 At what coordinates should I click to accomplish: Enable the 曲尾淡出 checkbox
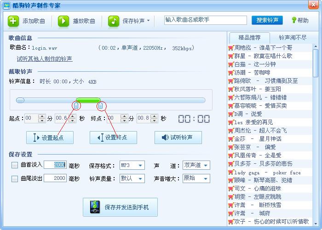pyautogui.click(x=15, y=178)
